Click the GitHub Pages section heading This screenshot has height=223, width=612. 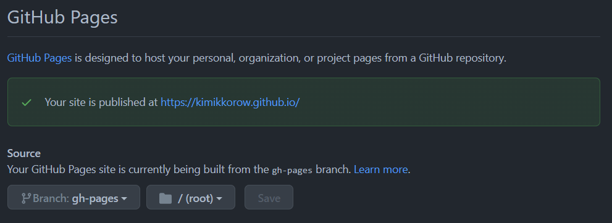(x=62, y=17)
